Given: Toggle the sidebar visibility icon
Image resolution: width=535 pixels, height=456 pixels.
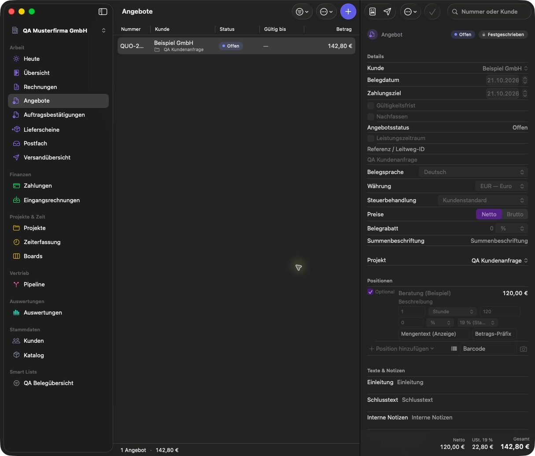Looking at the screenshot, I should (x=103, y=11).
